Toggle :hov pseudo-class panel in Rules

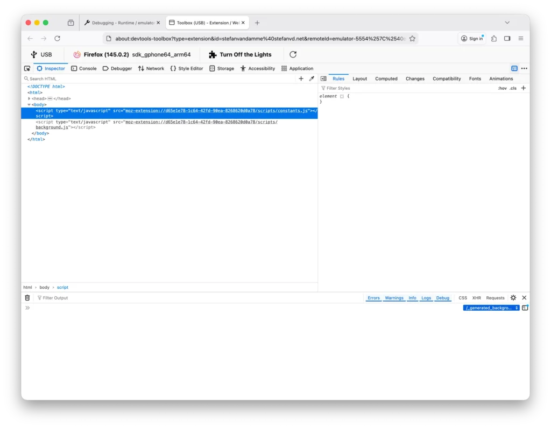tap(503, 88)
